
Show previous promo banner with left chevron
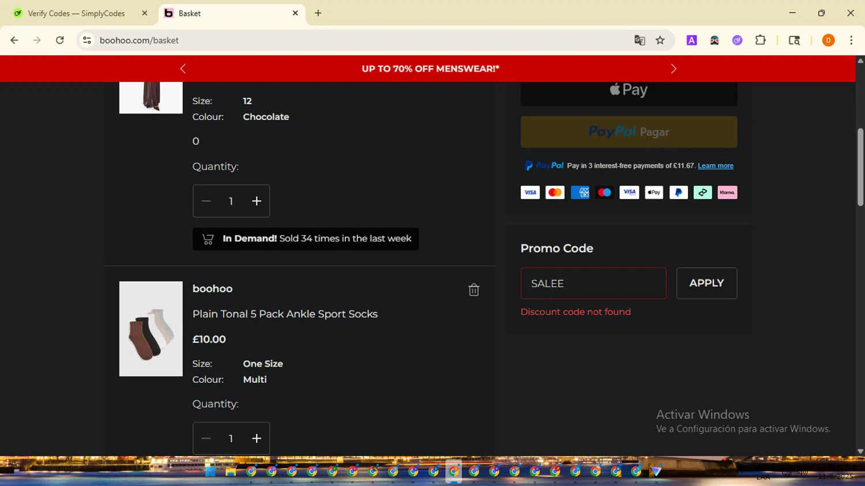[183, 69]
